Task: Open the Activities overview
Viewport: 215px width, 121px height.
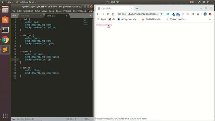Action: coord(7,2)
